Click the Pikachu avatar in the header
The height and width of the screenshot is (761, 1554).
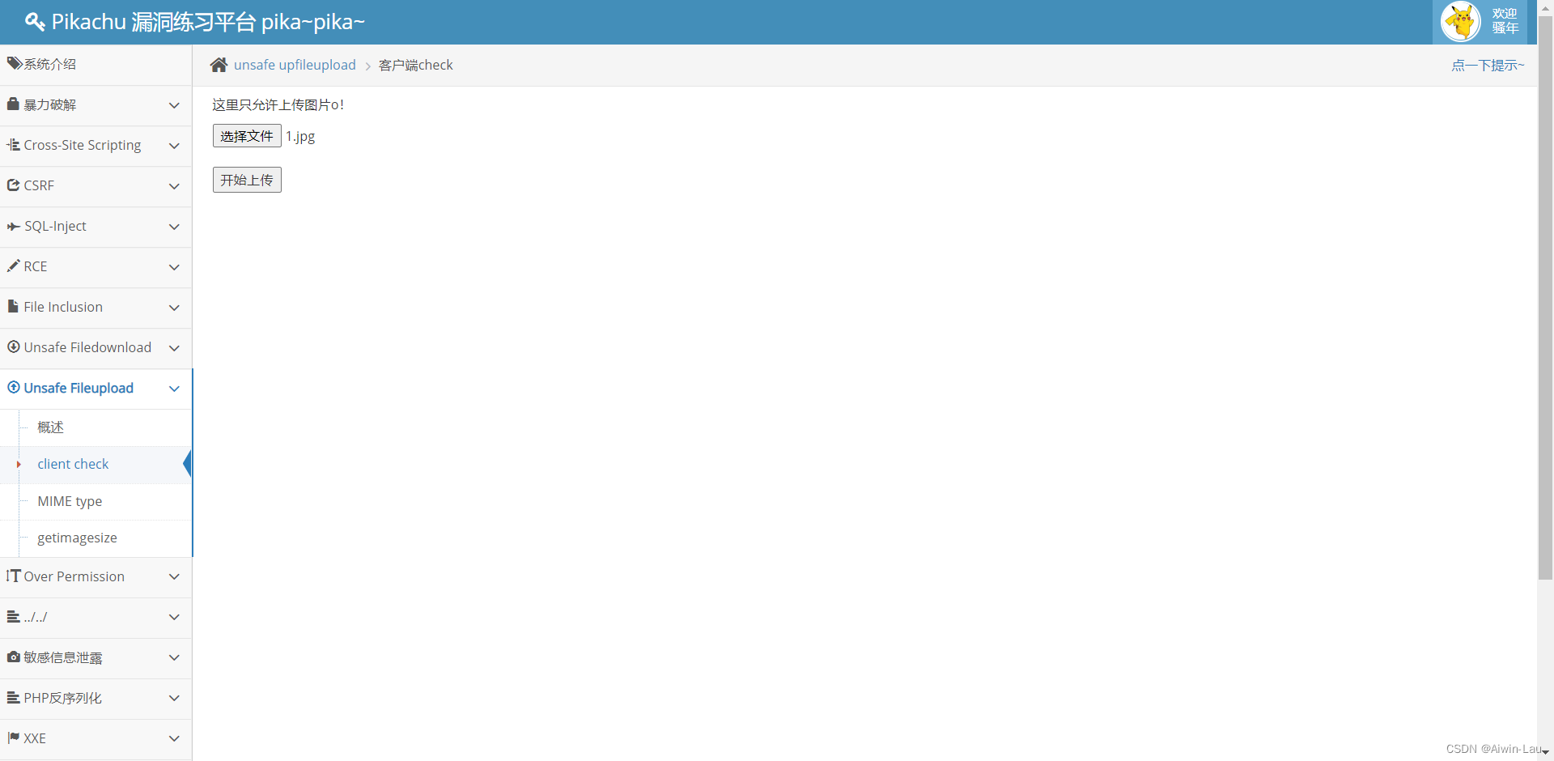1461,22
